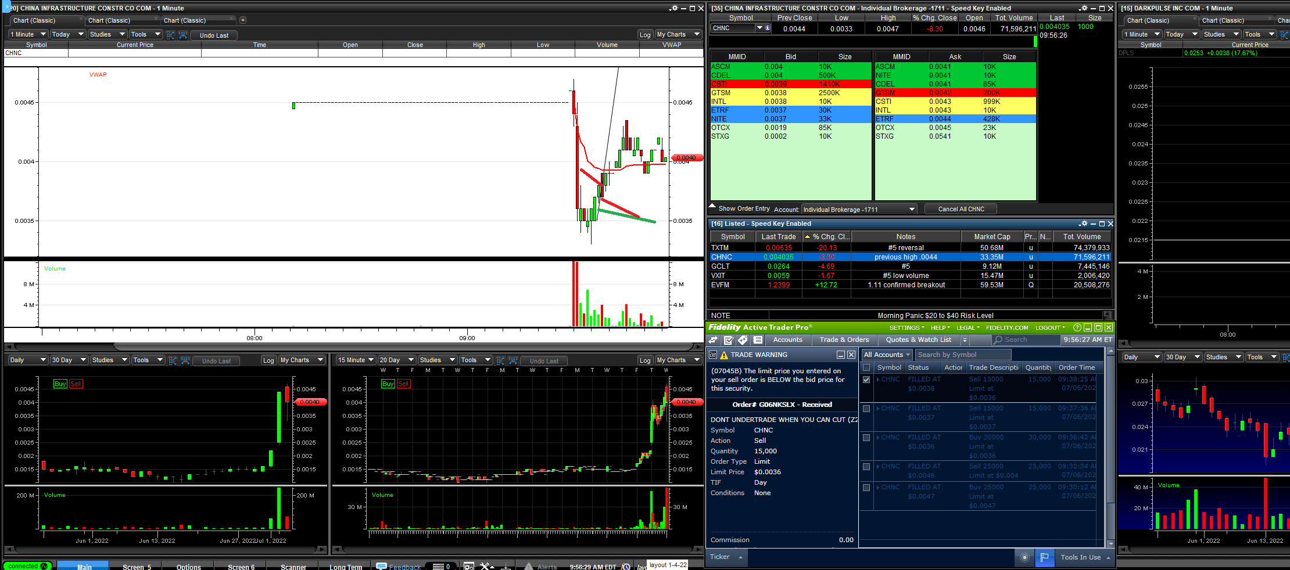
Task: Check the Buy 25000 filled at $0.0047 checkbox
Action: tap(866, 488)
